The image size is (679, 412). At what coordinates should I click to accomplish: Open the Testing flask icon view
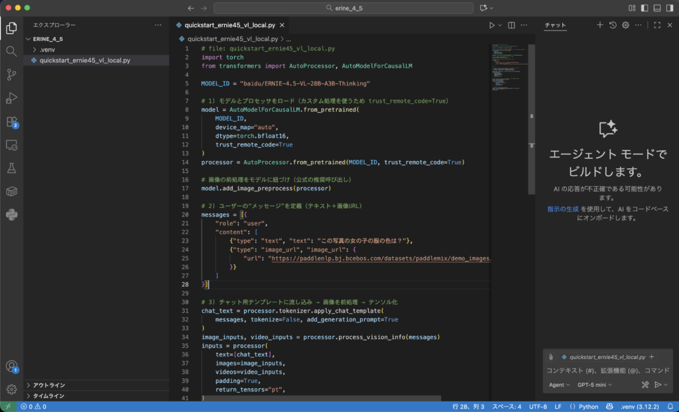[11, 168]
